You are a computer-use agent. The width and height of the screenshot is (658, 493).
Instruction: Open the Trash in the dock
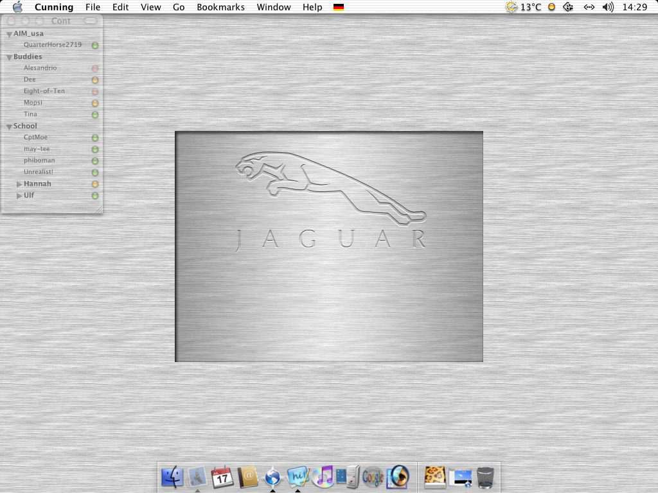[486, 477]
